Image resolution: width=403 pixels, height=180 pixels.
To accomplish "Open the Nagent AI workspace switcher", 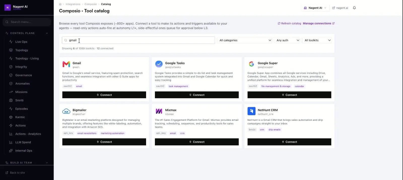I will coord(315,8).
